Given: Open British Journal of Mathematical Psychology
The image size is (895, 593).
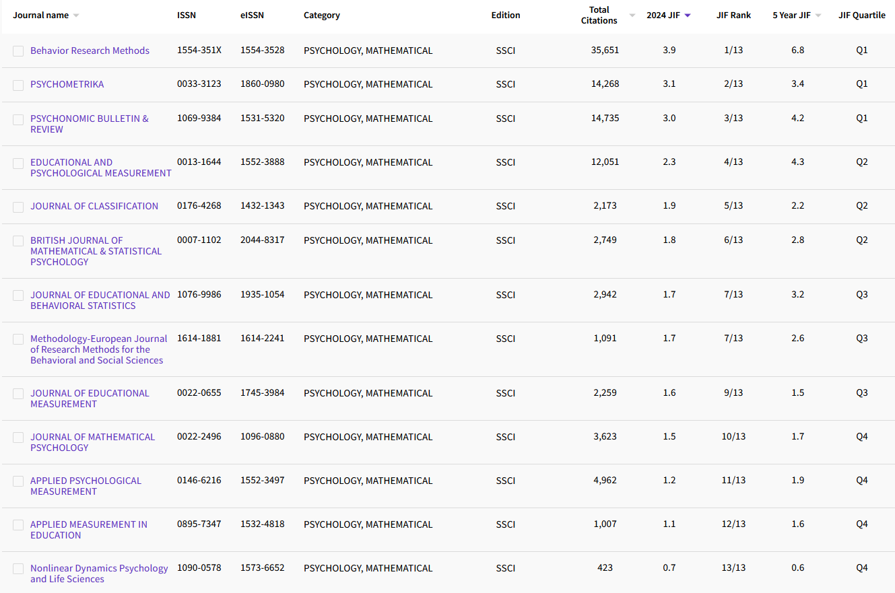Looking at the screenshot, I should pyautogui.click(x=96, y=251).
